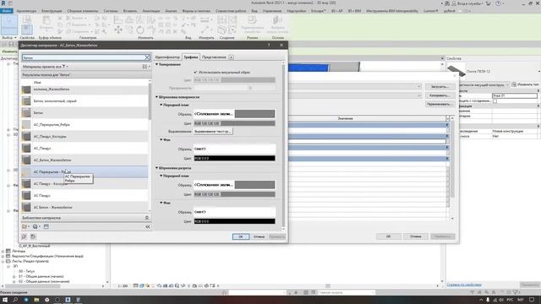Expand the Библиотеки материалов section arrow icon
The height and width of the screenshot is (304, 541).
pos(146,218)
